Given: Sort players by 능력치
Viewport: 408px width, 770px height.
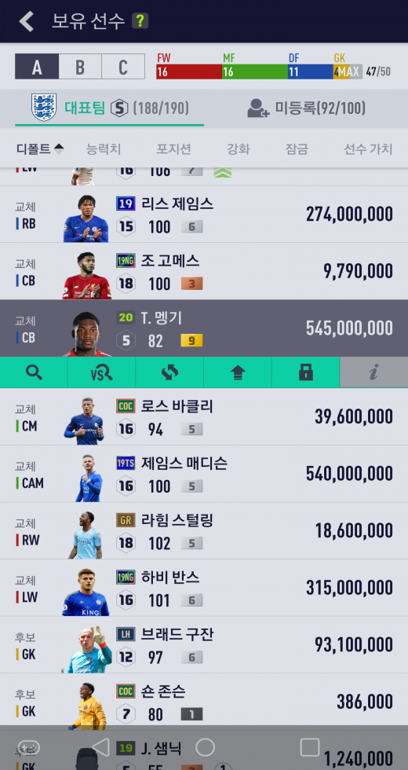Looking at the screenshot, I should tap(104, 148).
